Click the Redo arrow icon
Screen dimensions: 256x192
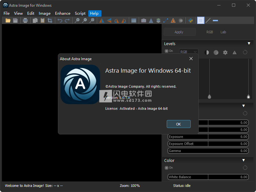[67, 20]
